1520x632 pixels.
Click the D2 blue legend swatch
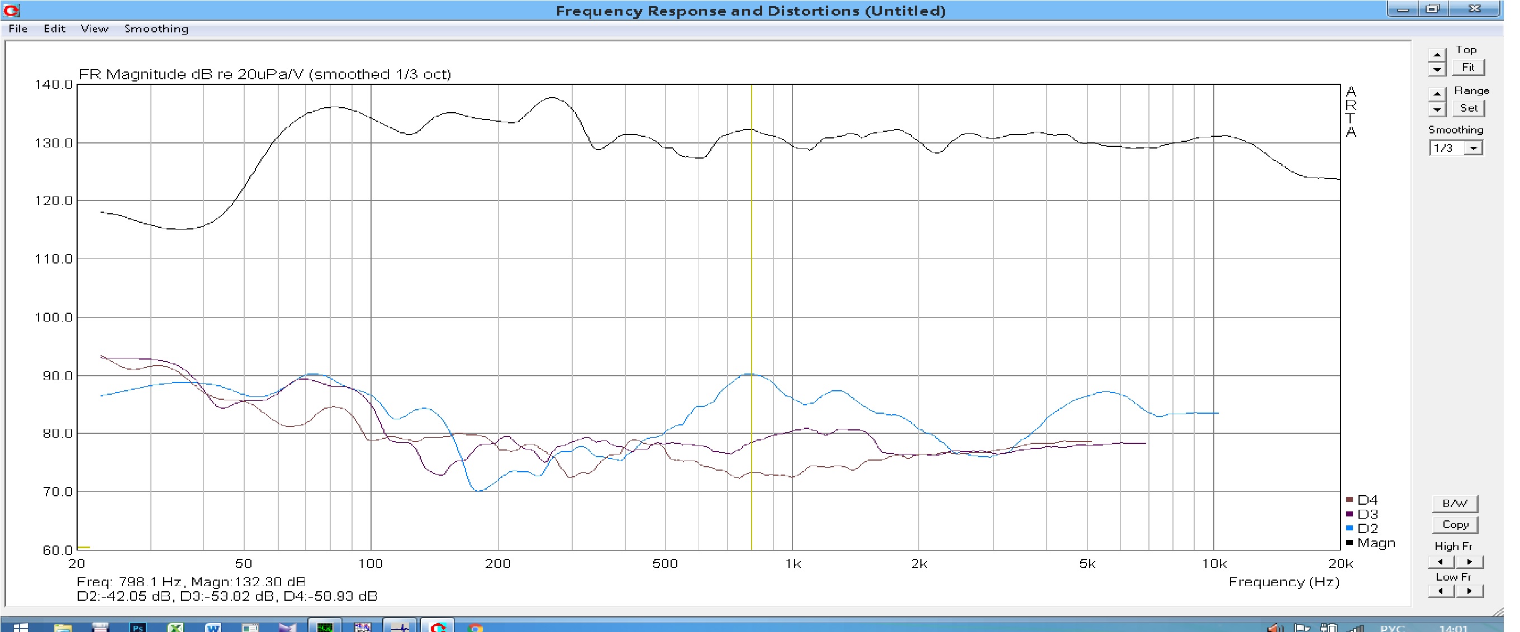pyautogui.click(x=1350, y=528)
